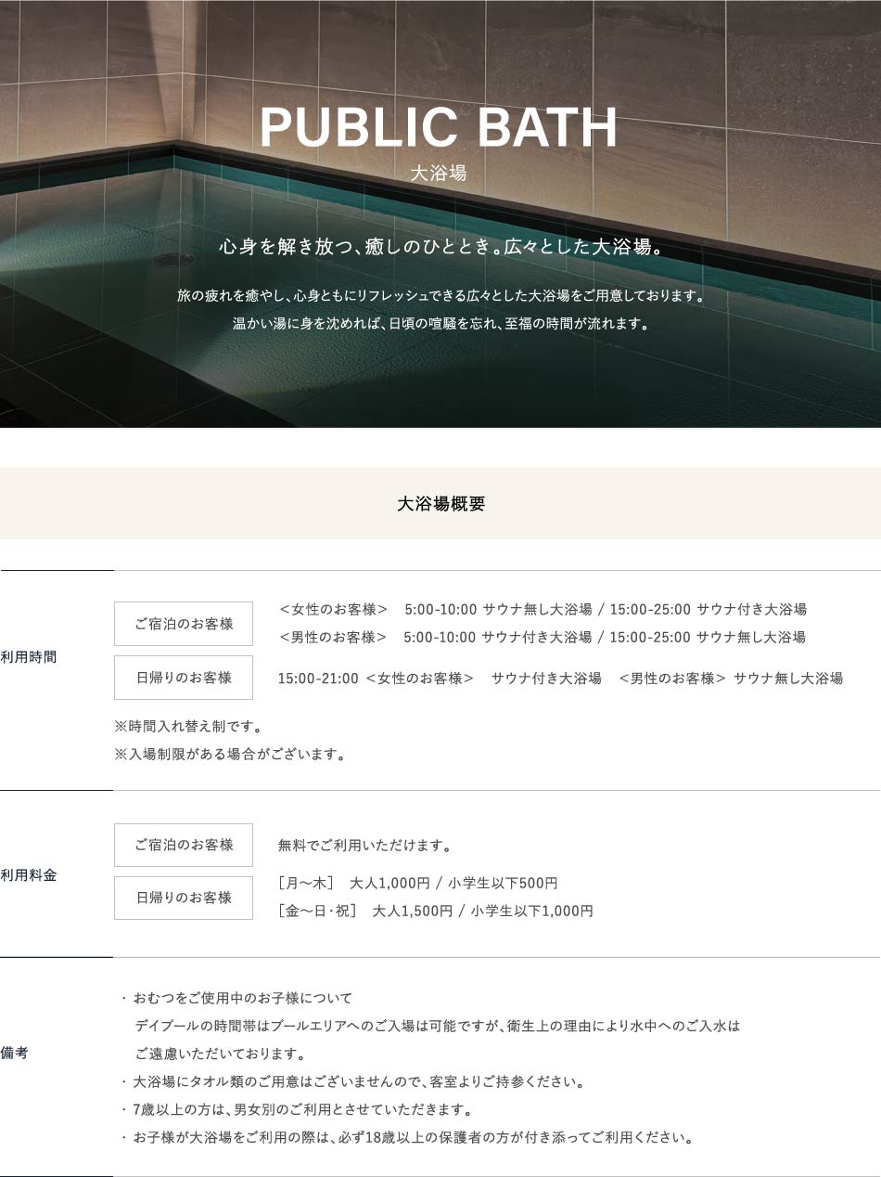
Task: Click the 利用時間 row label
Action: [x=29, y=657]
